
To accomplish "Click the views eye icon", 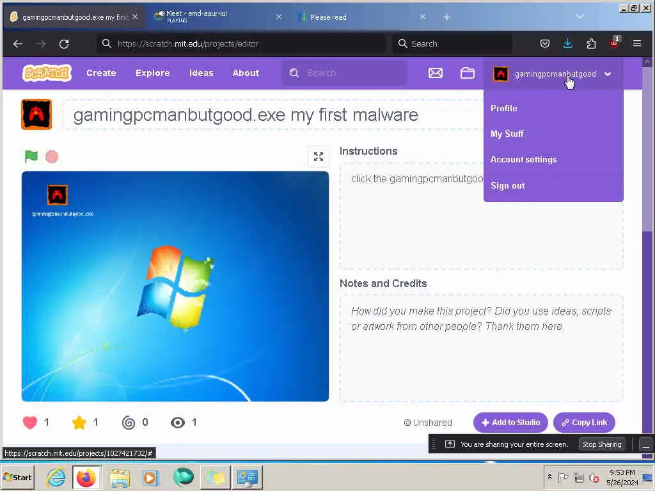I will (x=178, y=423).
